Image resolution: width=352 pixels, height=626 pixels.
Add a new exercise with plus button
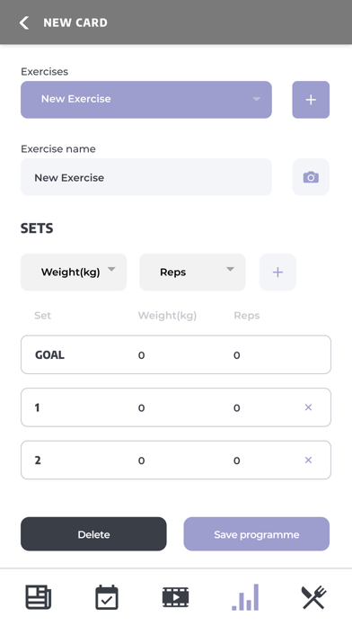(x=311, y=100)
